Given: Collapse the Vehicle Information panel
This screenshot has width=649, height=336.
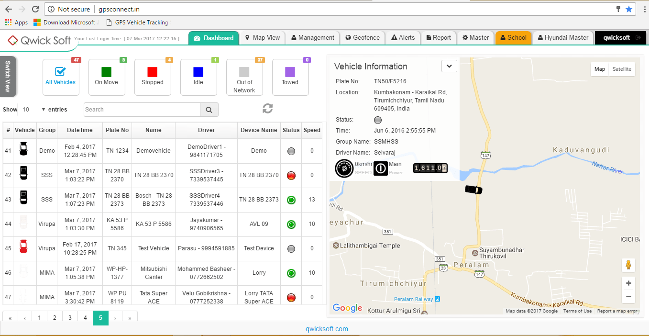Looking at the screenshot, I should pos(449,66).
